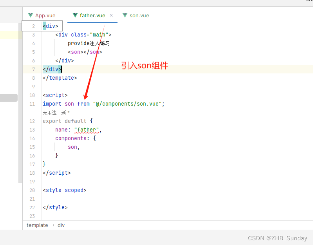Click the import son from line
Viewport: 313px width, 245px height.
[x=103, y=104]
